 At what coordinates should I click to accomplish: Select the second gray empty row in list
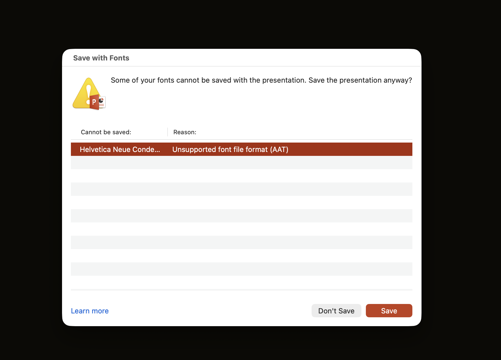tap(241, 189)
